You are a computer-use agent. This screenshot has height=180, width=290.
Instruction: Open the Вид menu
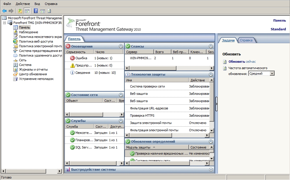pyautogui.click(x=37, y=4)
